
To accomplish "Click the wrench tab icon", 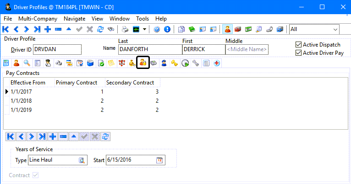I will coord(196,63).
